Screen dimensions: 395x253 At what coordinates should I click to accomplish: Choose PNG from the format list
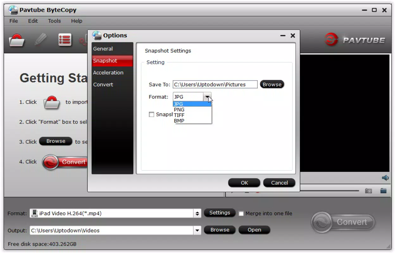click(192, 110)
